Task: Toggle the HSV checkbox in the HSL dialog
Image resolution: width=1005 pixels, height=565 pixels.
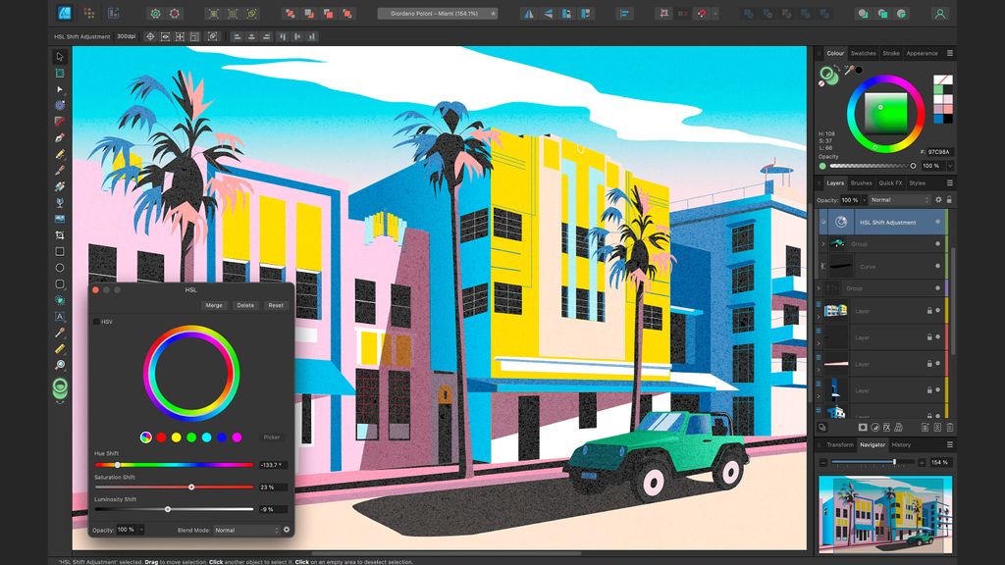Action: coord(96,322)
